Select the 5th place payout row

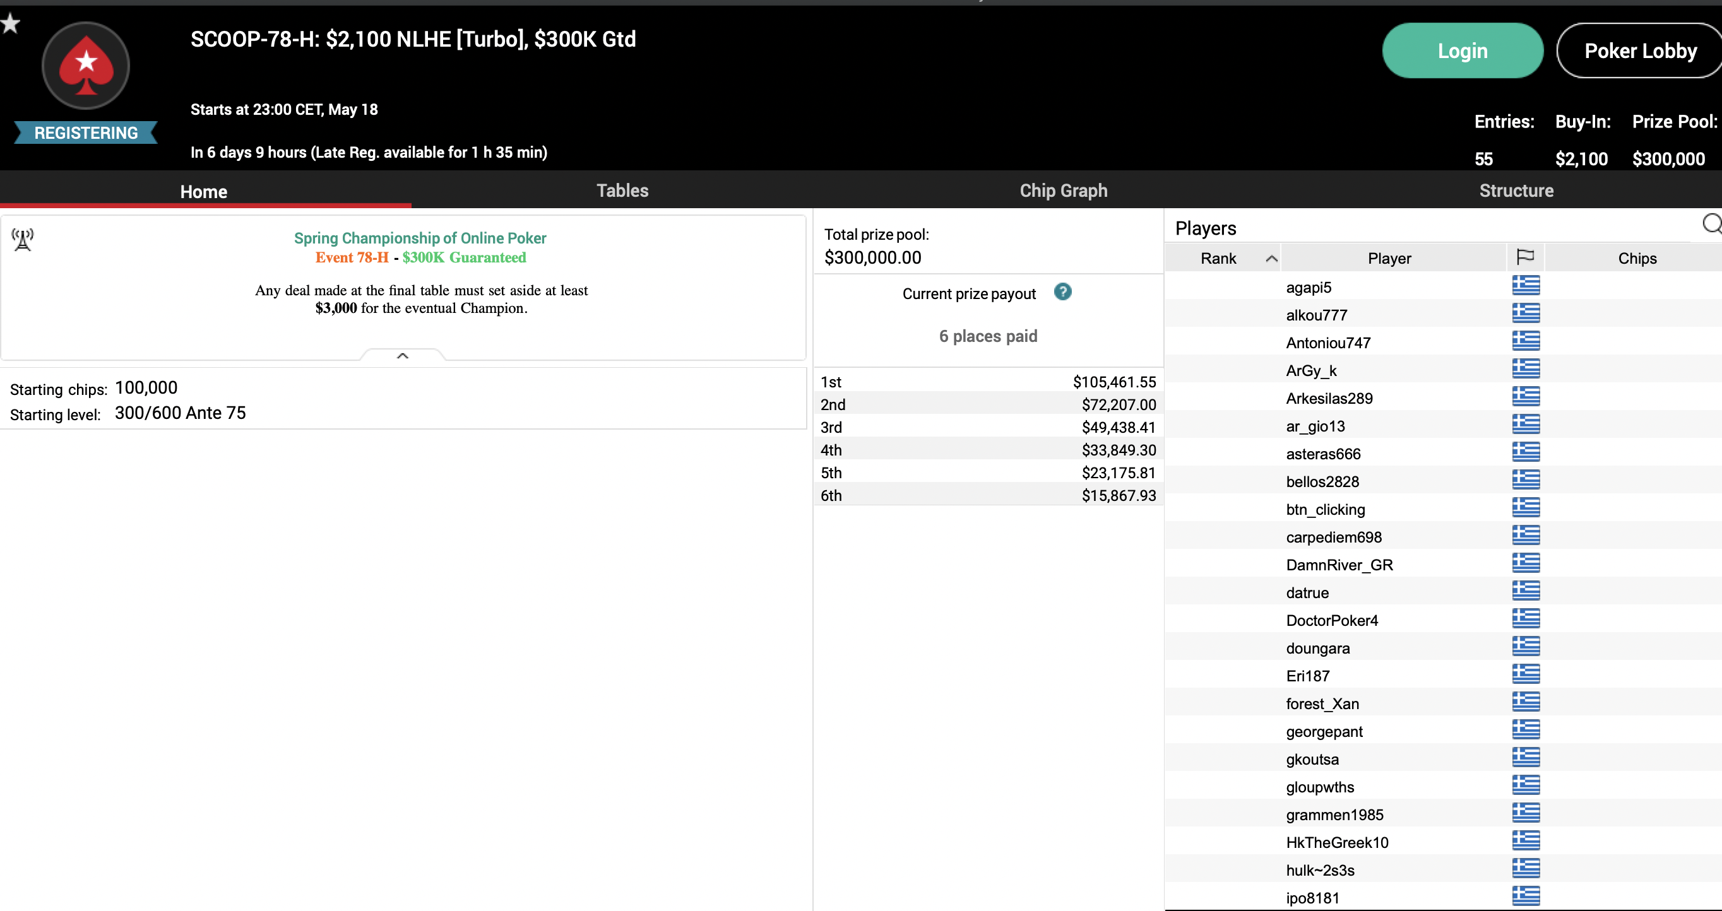[x=988, y=472]
